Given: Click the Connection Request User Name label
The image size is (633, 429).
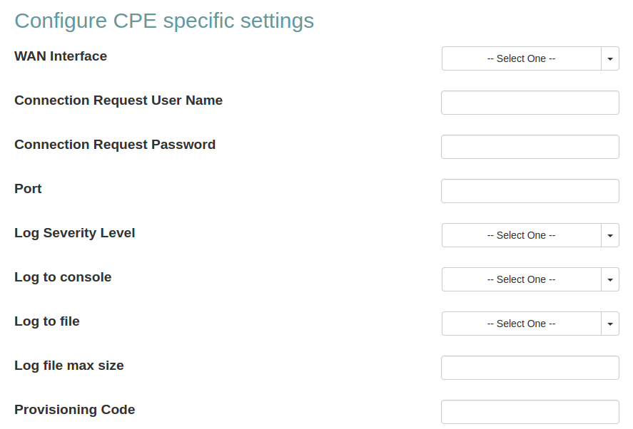Looking at the screenshot, I should [118, 100].
